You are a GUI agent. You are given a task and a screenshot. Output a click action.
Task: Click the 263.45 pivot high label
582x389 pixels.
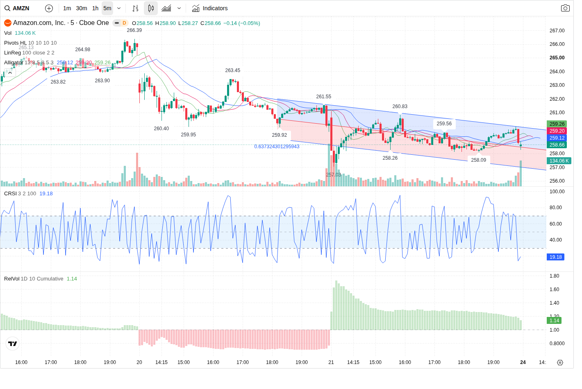pyautogui.click(x=233, y=70)
